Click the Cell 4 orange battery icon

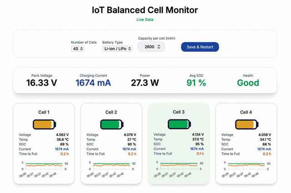coord(246,124)
